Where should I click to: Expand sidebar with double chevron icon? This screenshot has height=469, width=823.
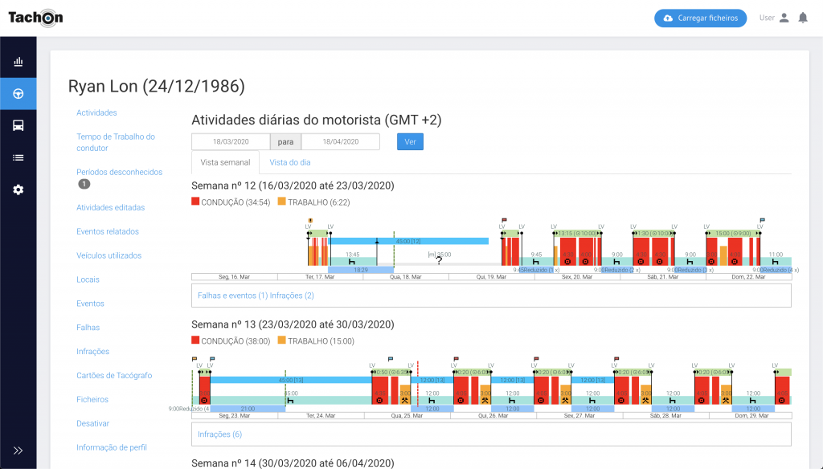18,451
